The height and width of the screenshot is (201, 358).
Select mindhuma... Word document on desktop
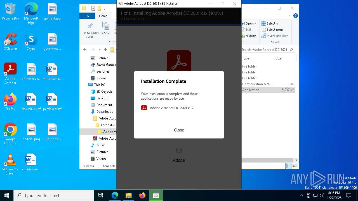point(52,72)
